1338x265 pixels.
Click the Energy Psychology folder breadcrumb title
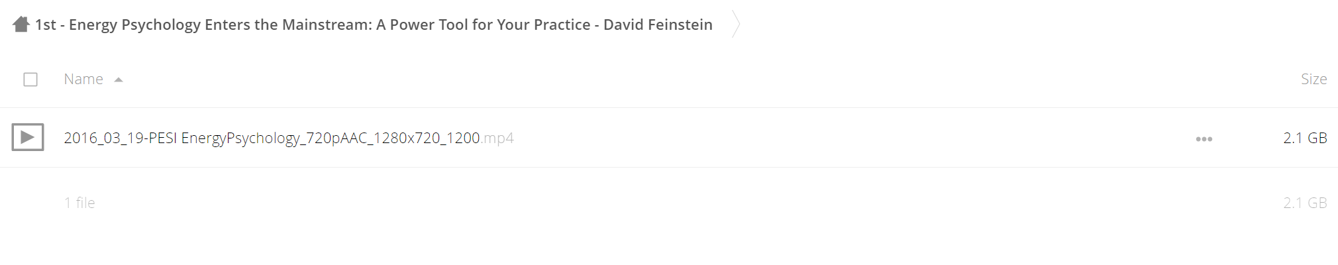point(374,25)
